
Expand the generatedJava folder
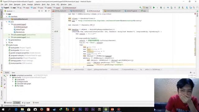click(7, 40)
